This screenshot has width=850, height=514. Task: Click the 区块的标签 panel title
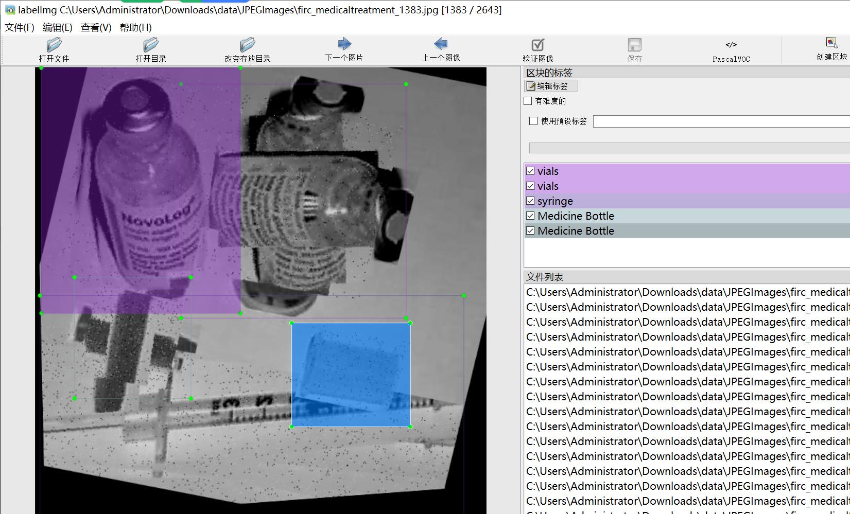(549, 73)
